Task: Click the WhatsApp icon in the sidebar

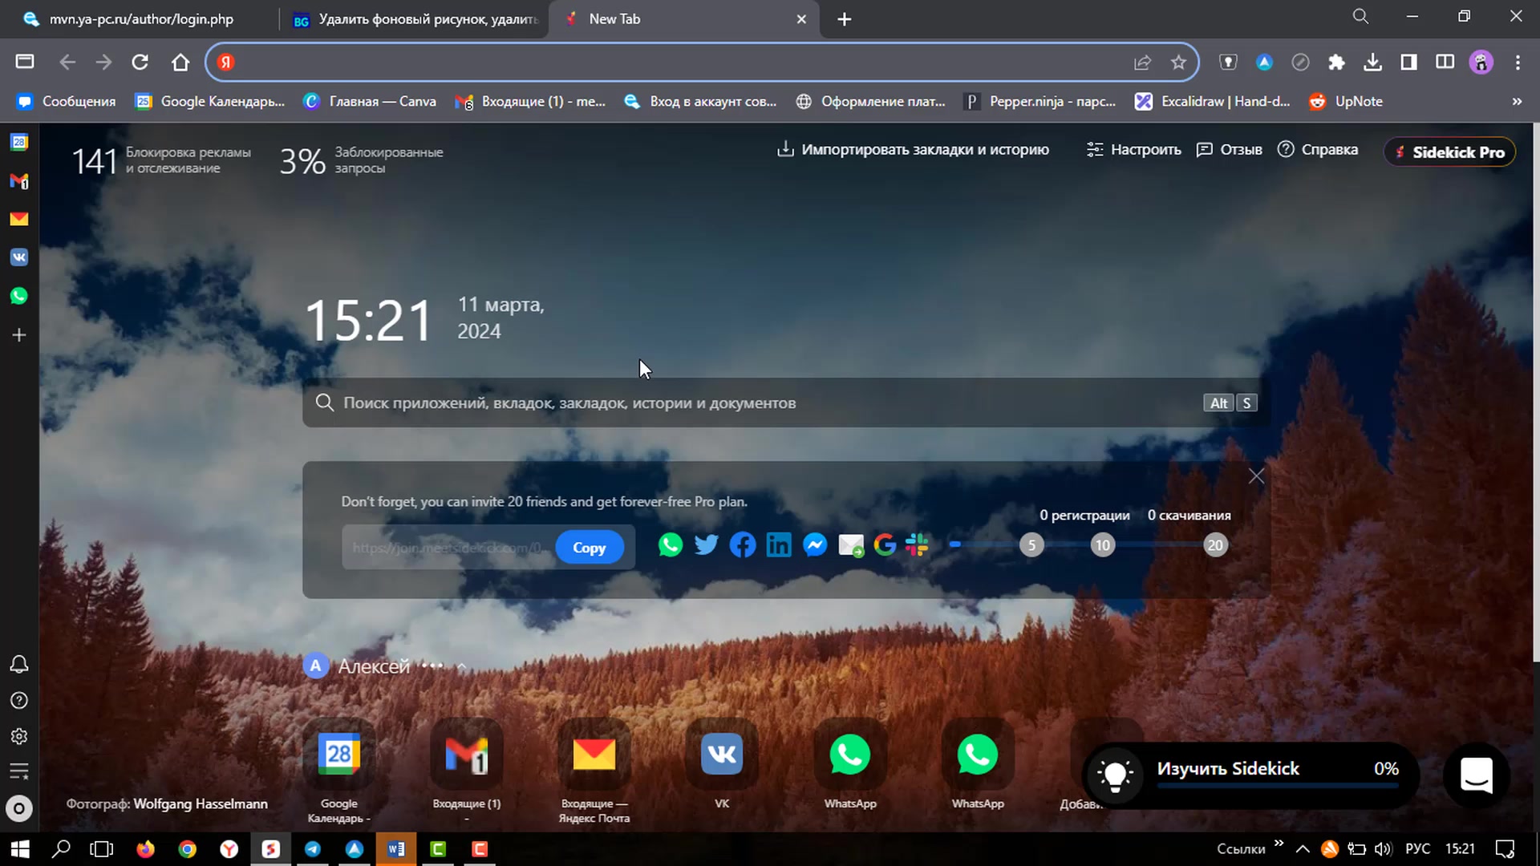Action: (19, 296)
